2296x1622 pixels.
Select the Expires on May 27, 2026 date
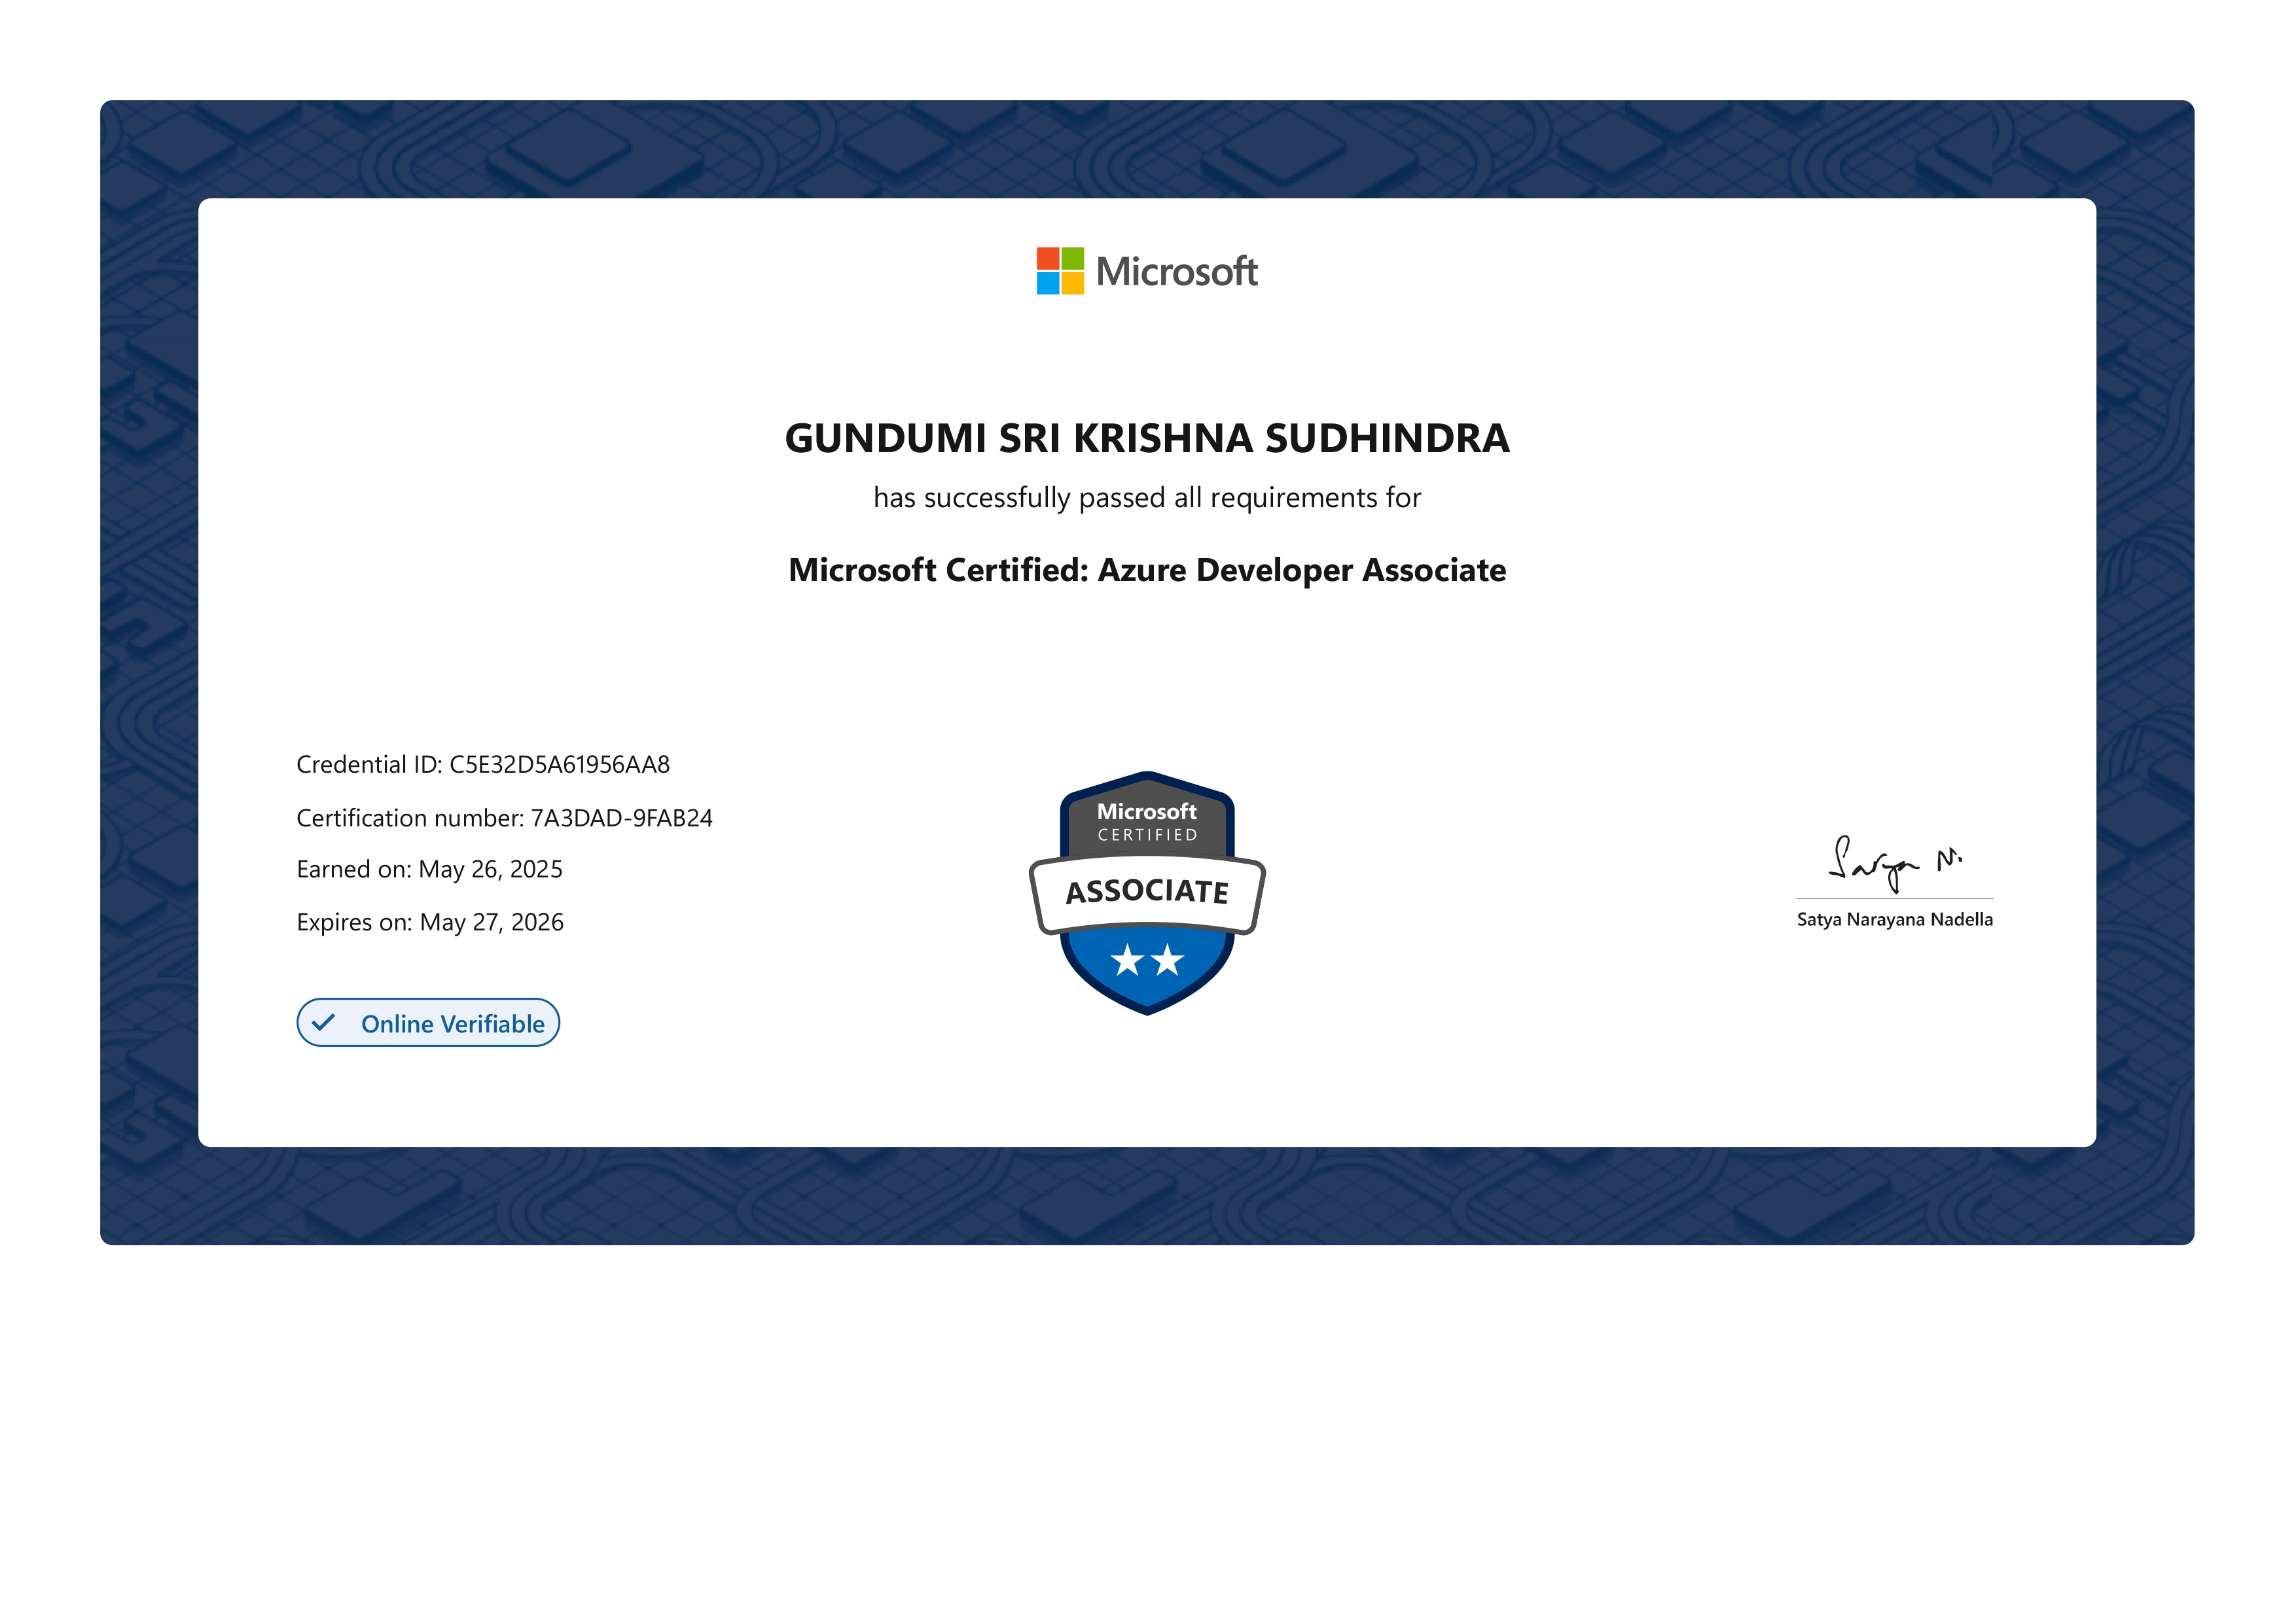430,921
